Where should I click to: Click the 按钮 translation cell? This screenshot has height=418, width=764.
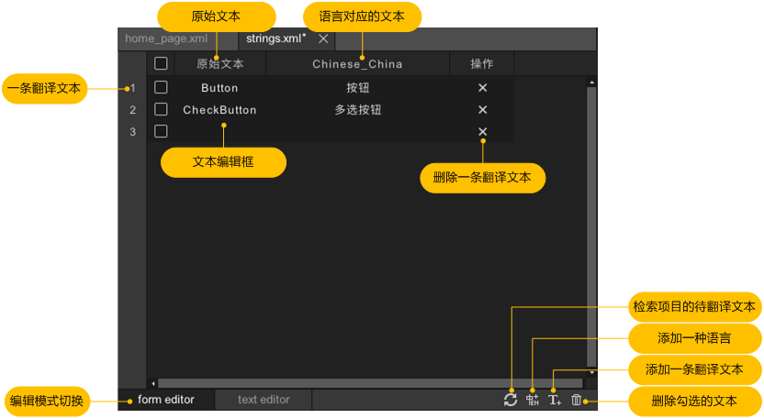pyautogui.click(x=357, y=88)
